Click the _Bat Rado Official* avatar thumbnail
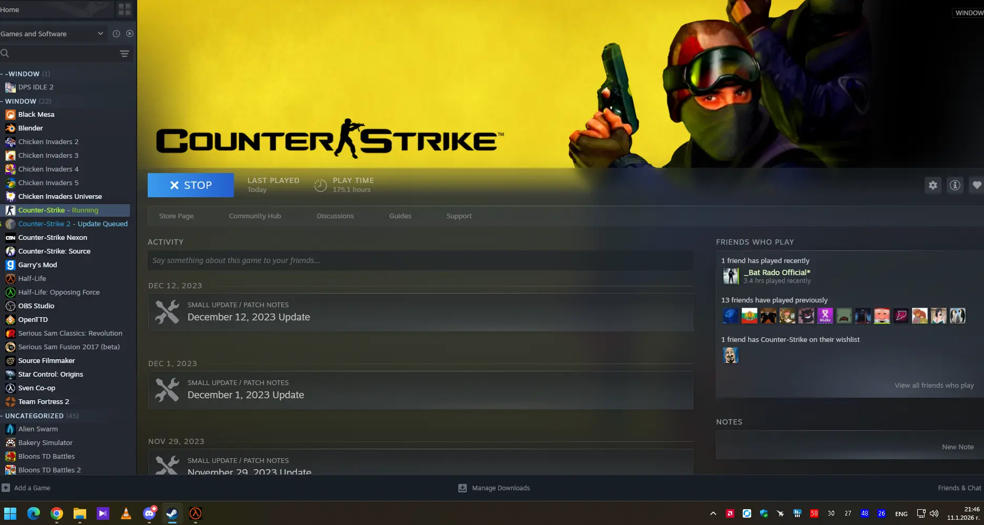This screenshot has width=984, height=525. (731, 276)
